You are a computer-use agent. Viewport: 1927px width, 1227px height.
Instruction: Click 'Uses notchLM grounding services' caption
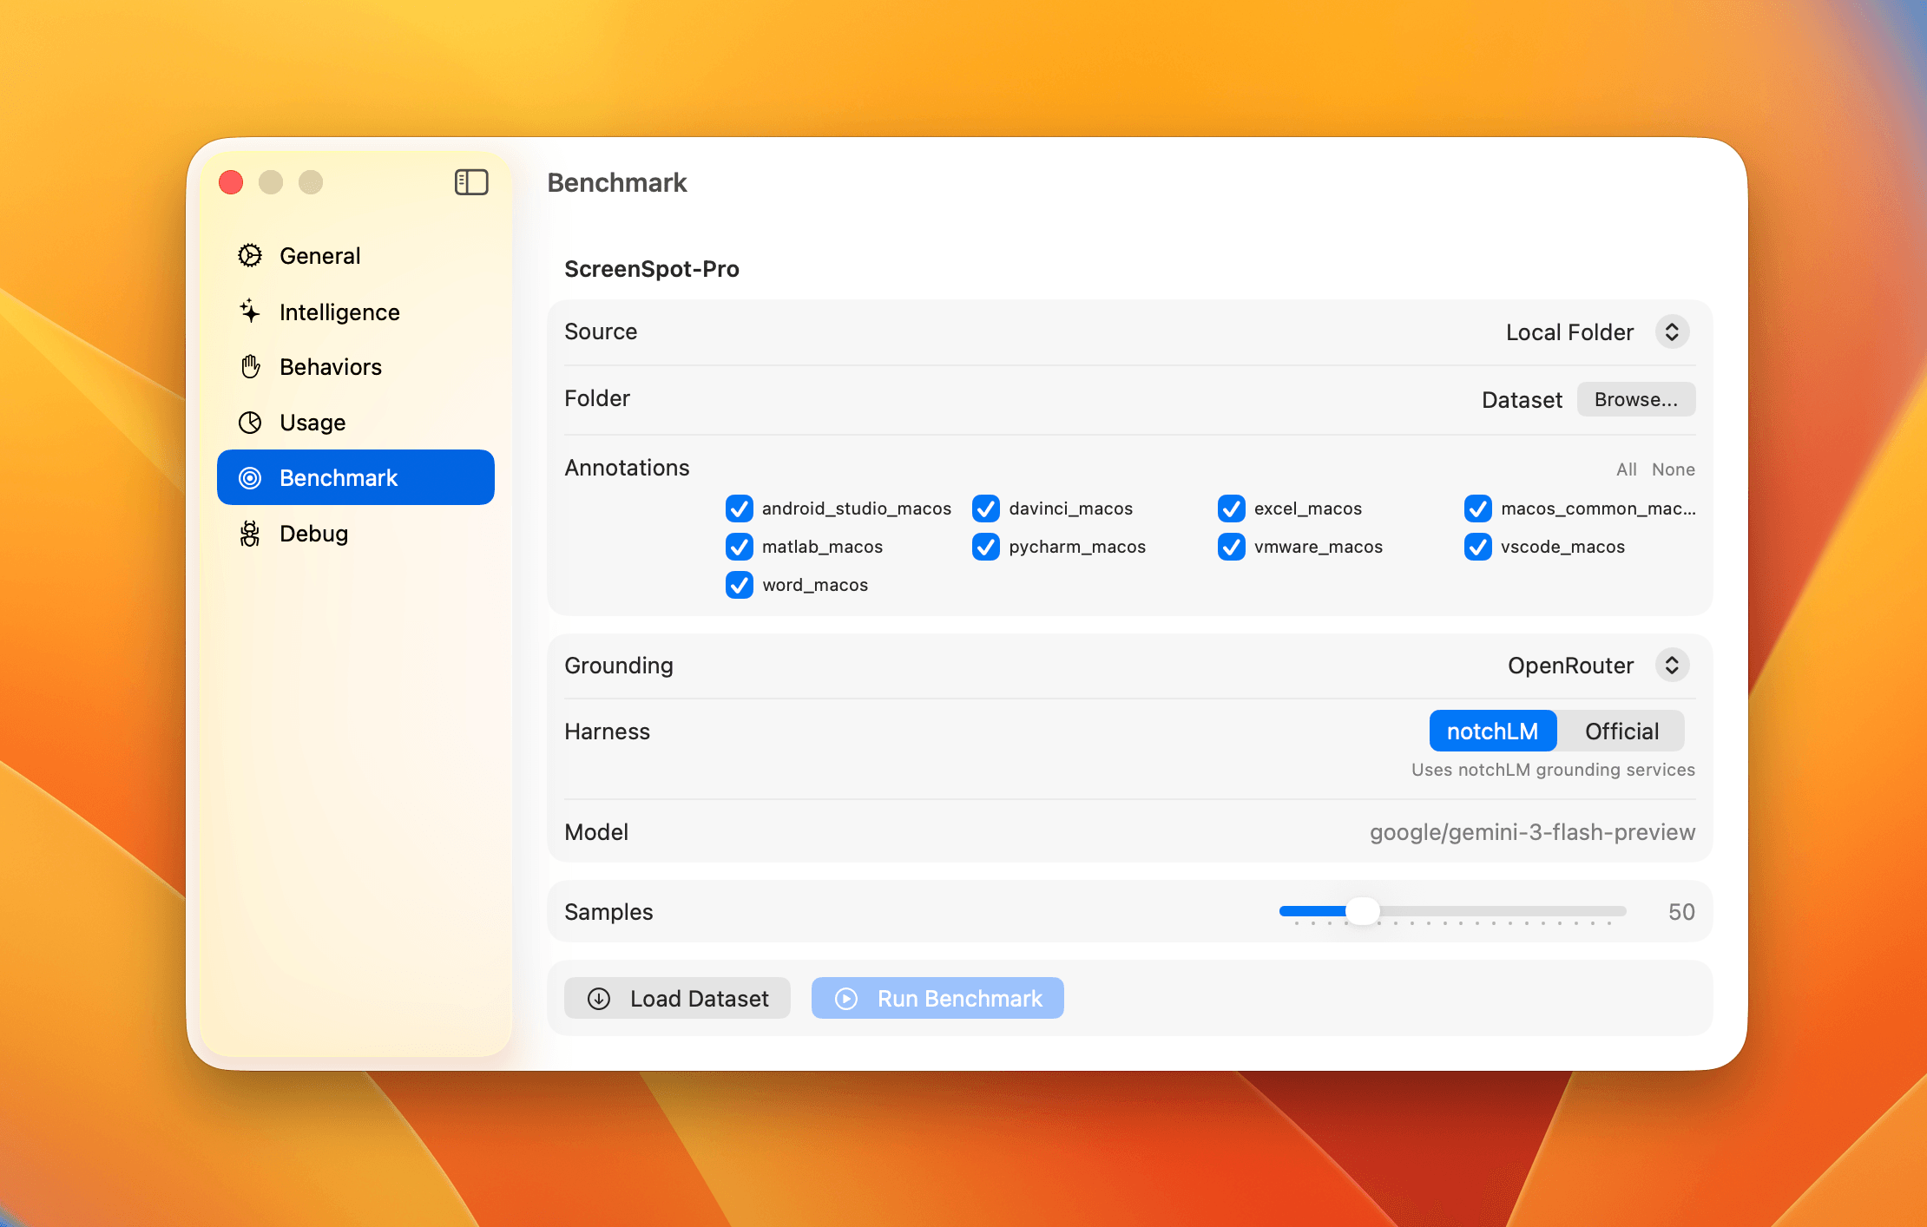pyautogui.click(x=1553, y=770)
